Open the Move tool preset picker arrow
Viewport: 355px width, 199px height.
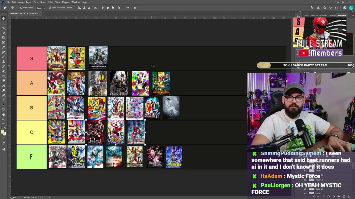point(16,8)
